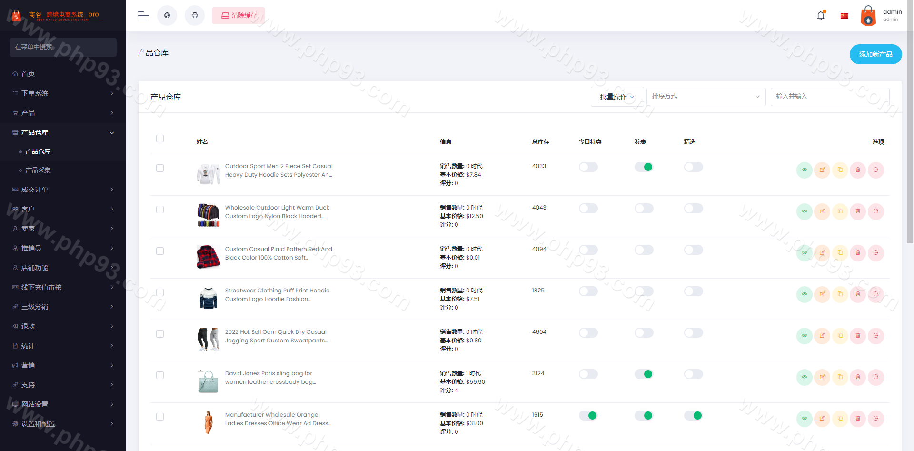The width and height of the screenshot is (914, 451).
Task: Disable published toggle for Outdoor Sport Men
Action: tap(644, 167)
